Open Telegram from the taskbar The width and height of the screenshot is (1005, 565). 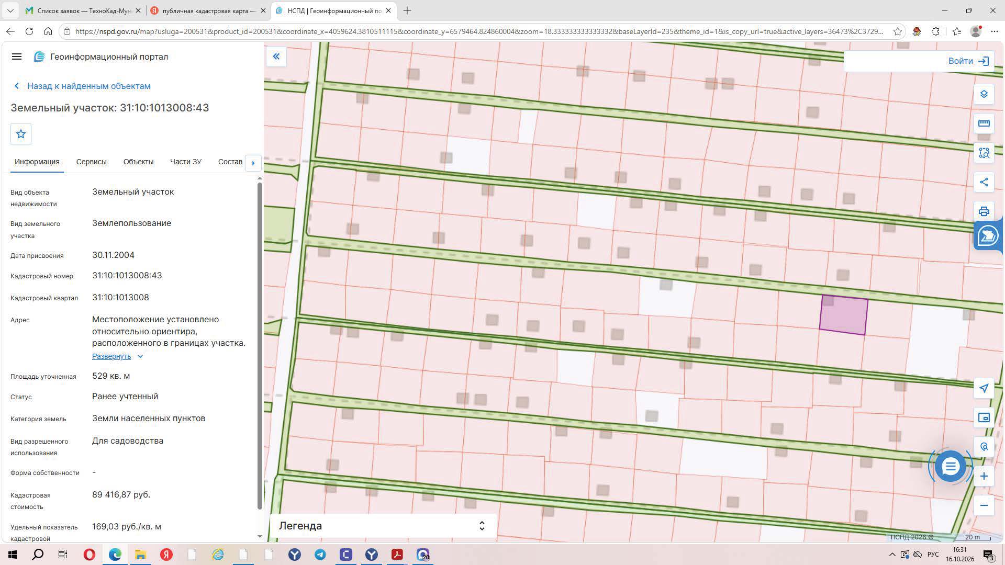pyautogui.click(x=320, y=555)
